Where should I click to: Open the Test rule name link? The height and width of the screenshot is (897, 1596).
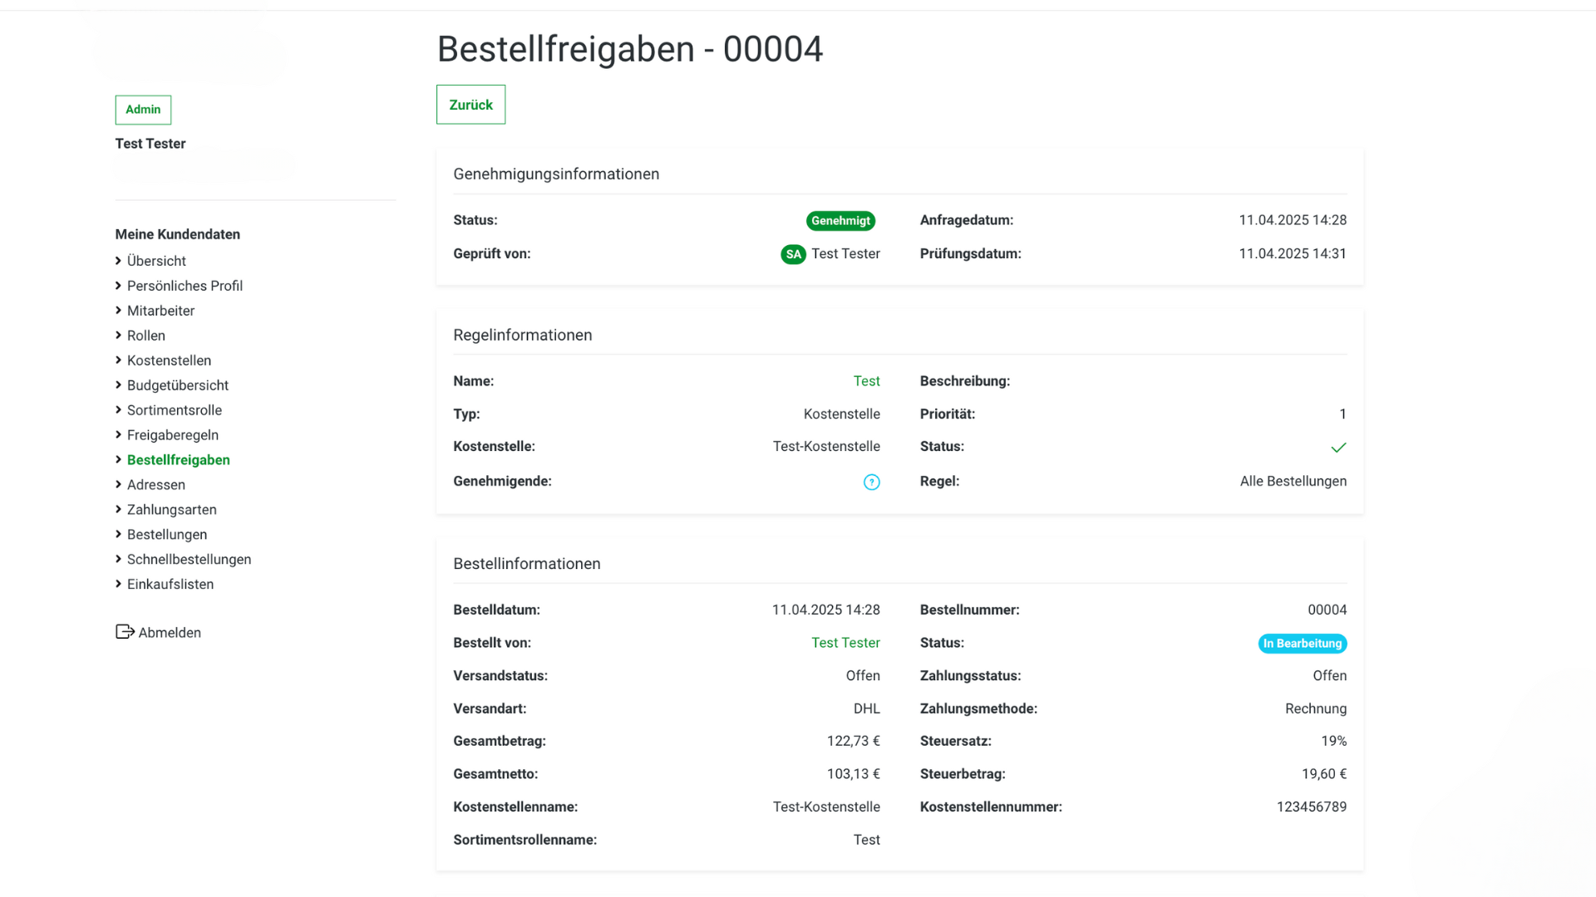tap(866, 381)
